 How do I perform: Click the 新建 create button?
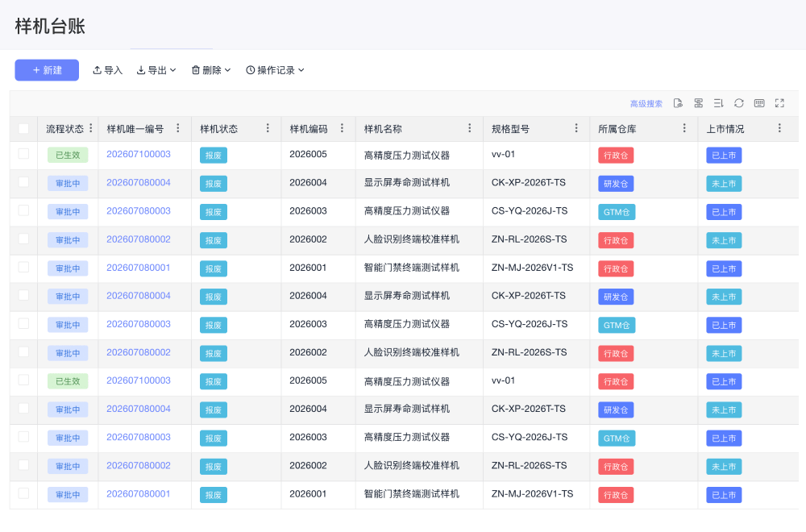pyautogui.click(x=47, y=70)
